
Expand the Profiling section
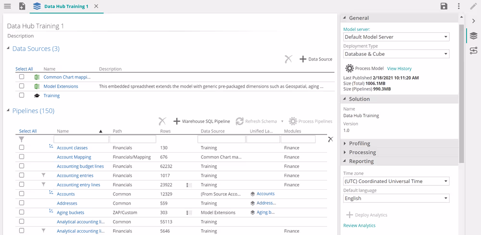point(359,144)
